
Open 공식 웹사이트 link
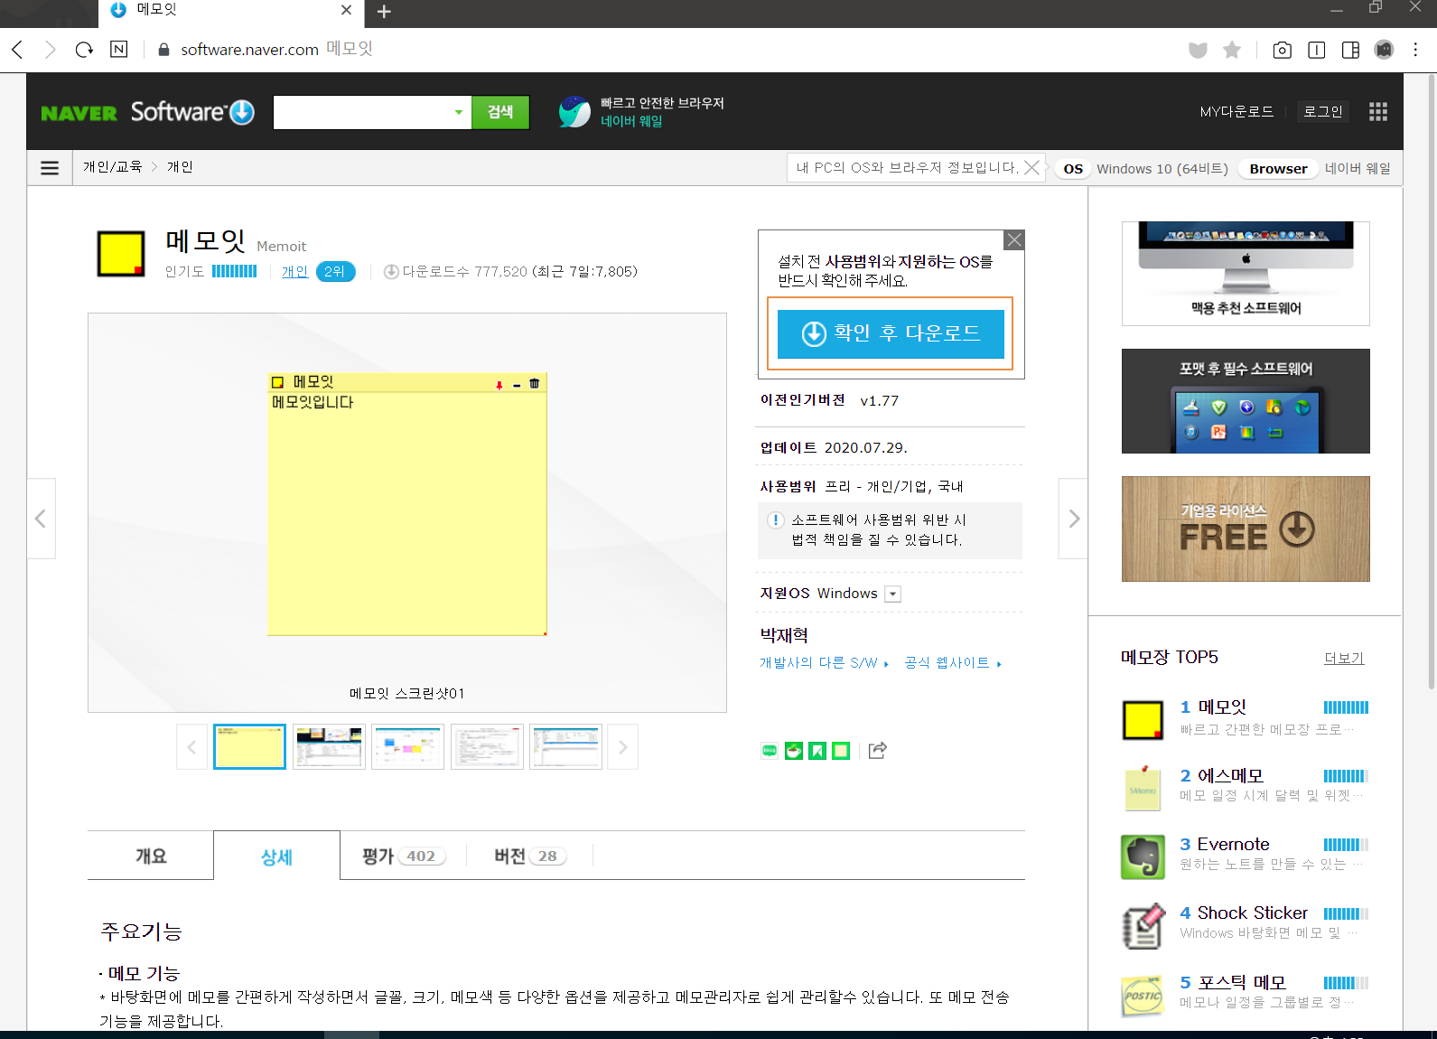pyautogui.click(x=953, y=663)
